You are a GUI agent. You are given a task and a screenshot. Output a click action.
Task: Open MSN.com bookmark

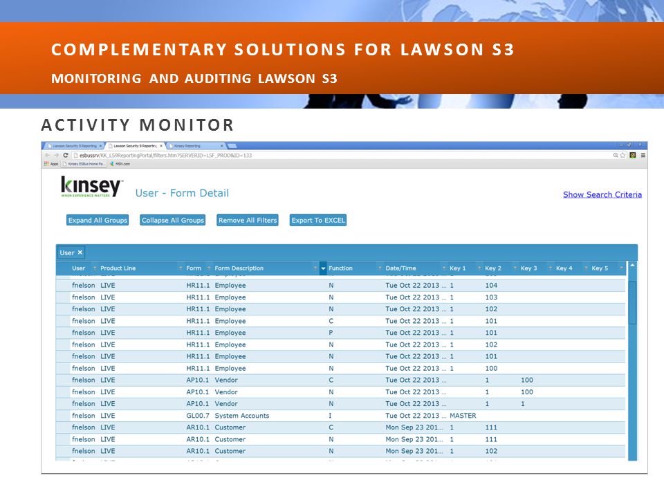(x=120, y=164)
